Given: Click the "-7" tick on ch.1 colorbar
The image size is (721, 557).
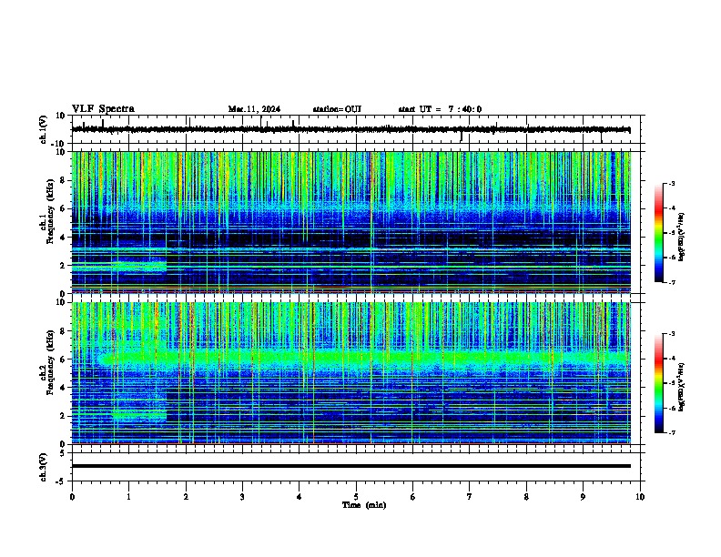Looking at the screenshot, I should [671, 282].
